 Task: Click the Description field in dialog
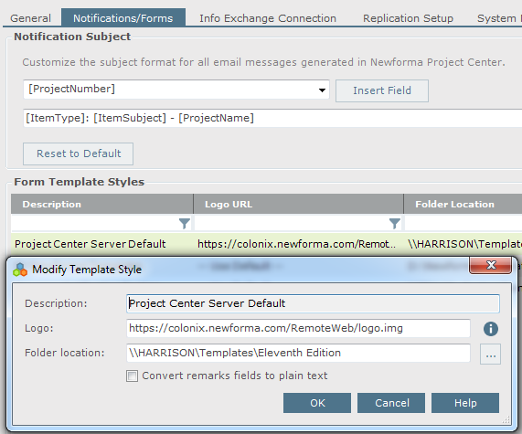click(313, 303)
